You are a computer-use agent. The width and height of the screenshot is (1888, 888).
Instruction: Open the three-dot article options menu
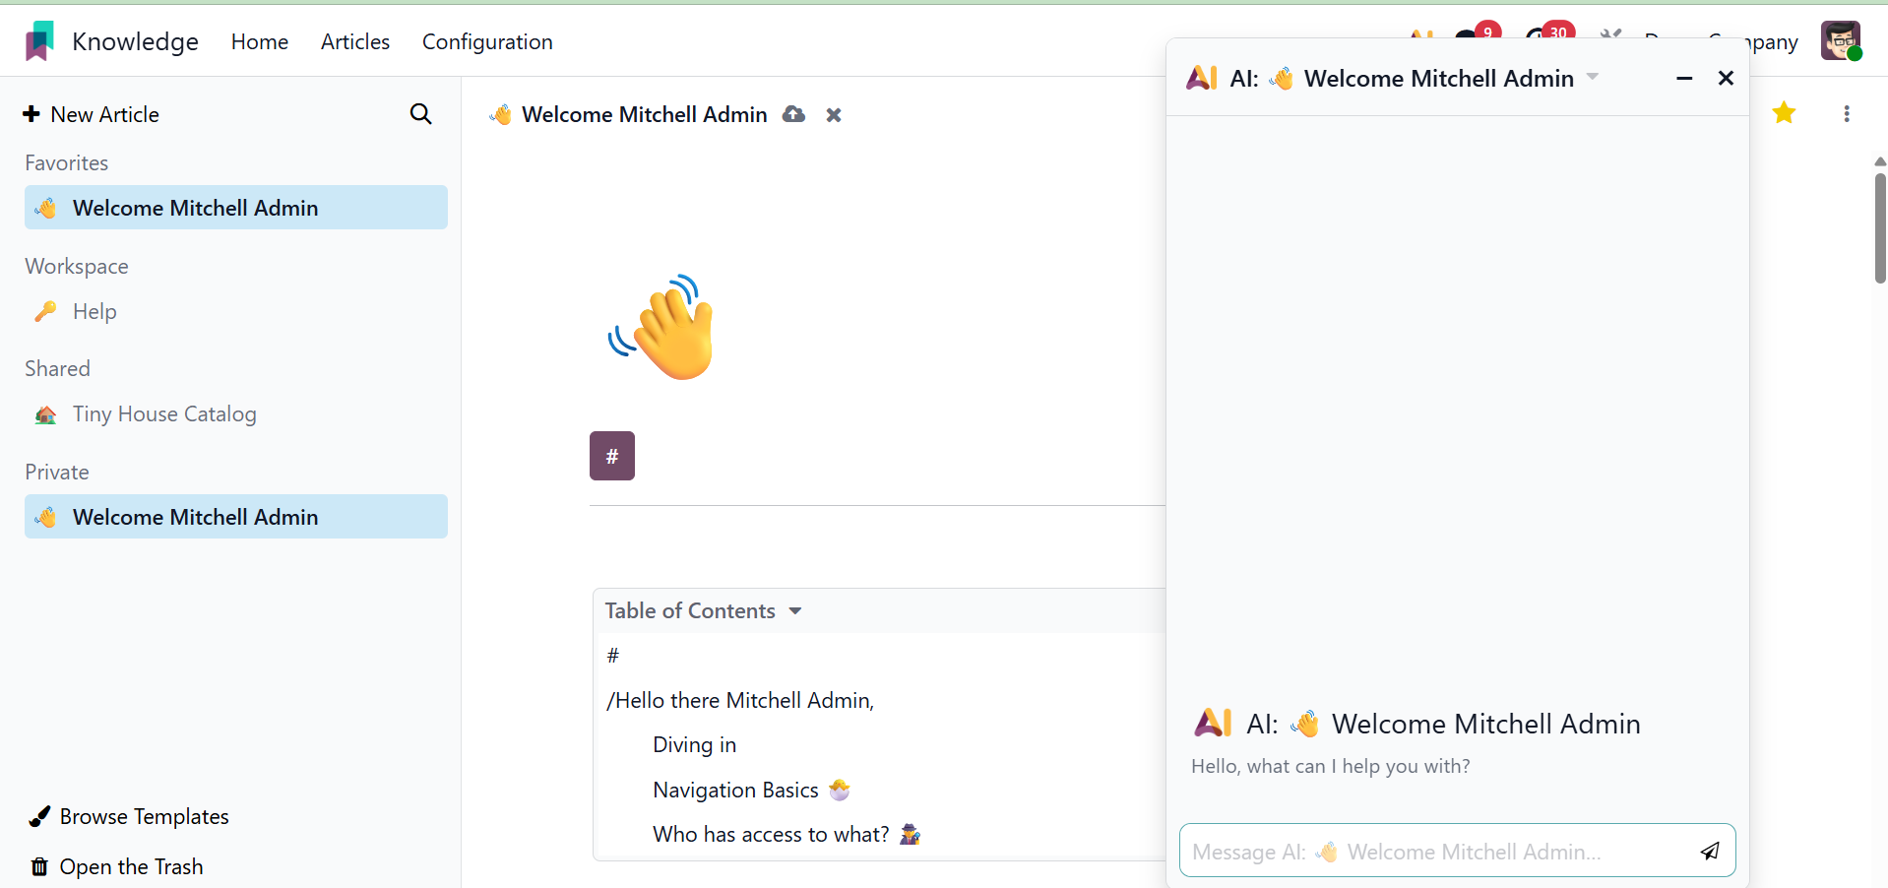pos(1847,114)
